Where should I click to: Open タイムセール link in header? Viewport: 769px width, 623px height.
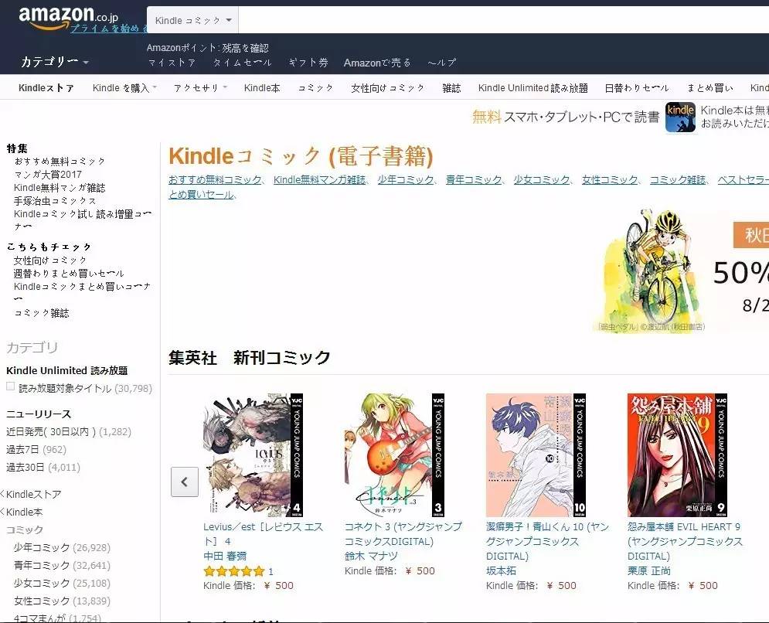pos(242,63)
